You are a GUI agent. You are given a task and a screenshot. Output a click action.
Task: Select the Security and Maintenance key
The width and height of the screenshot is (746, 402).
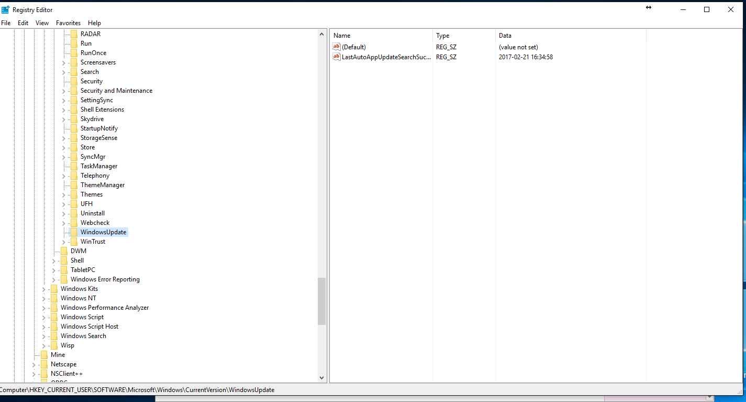pyautogui.click(x=116, y=91)
